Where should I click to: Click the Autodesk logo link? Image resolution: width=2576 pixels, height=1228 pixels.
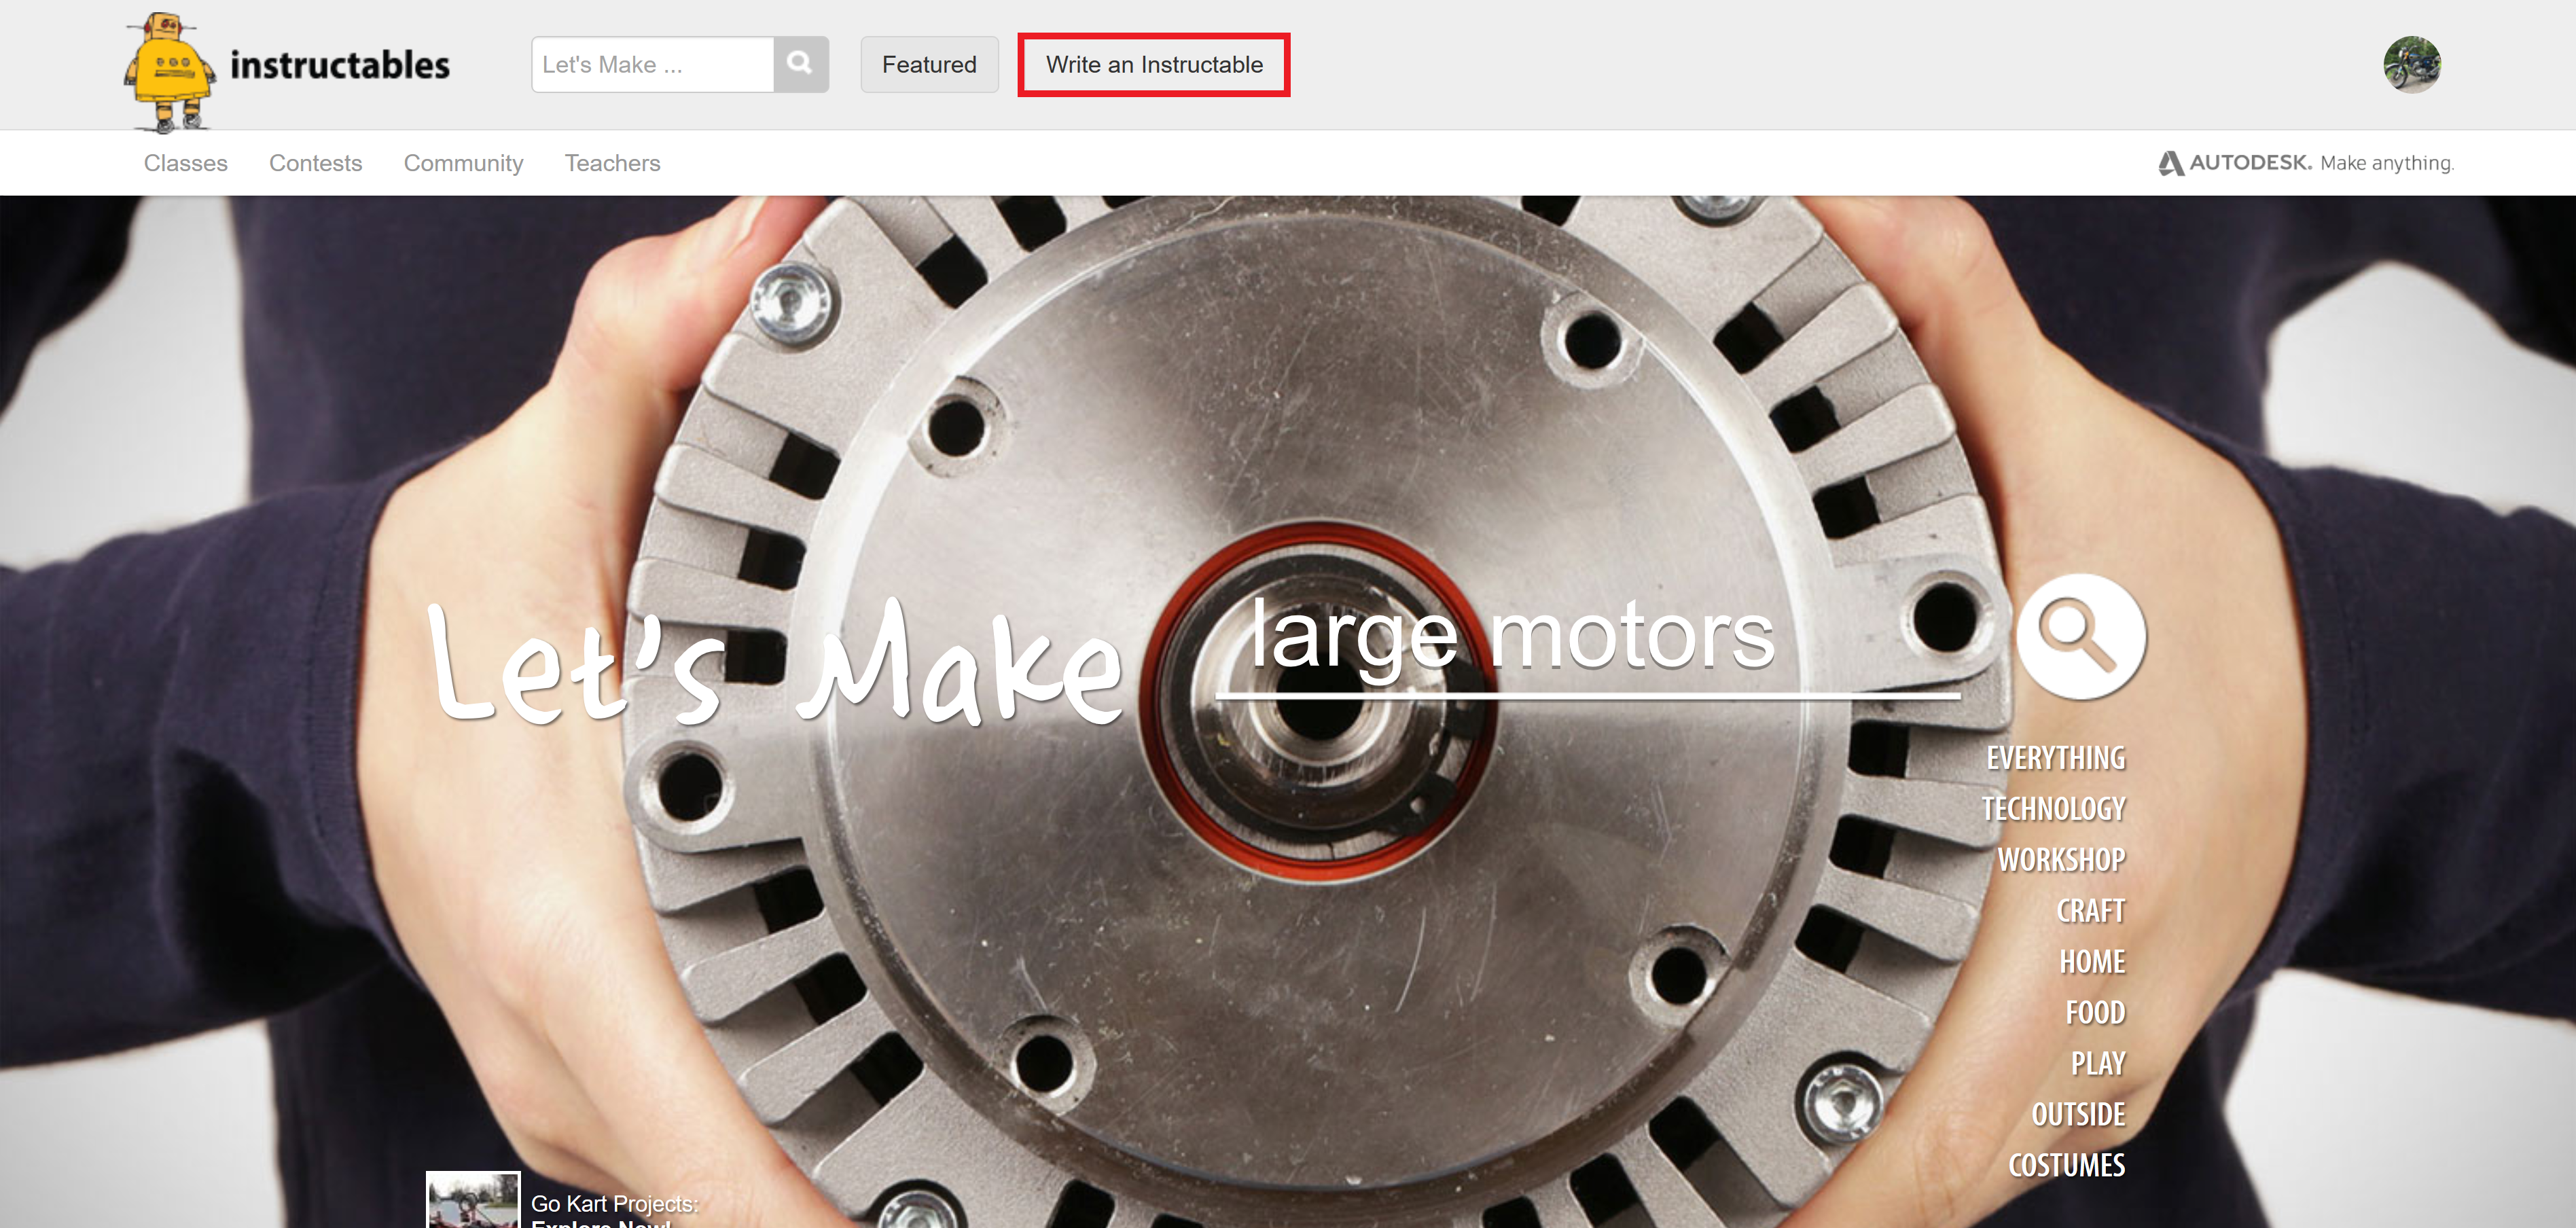click(2305, 163)
